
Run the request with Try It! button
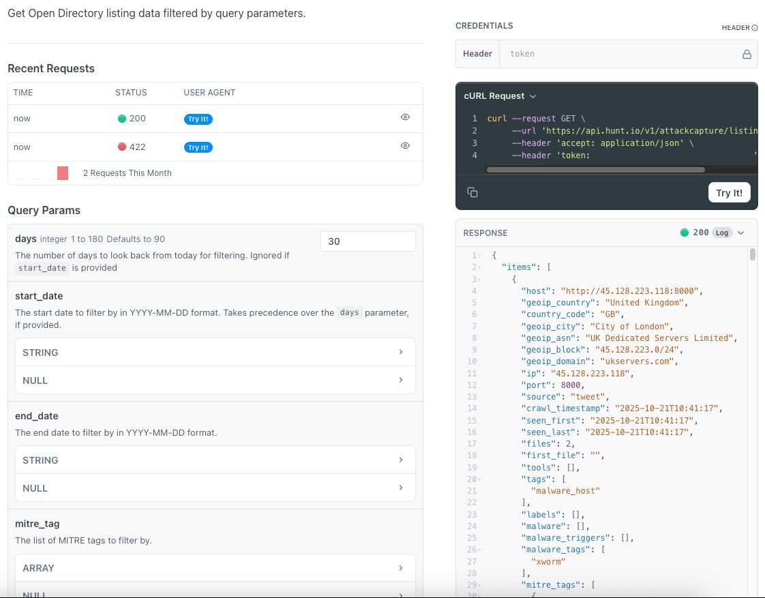click(x=729, y=193)
